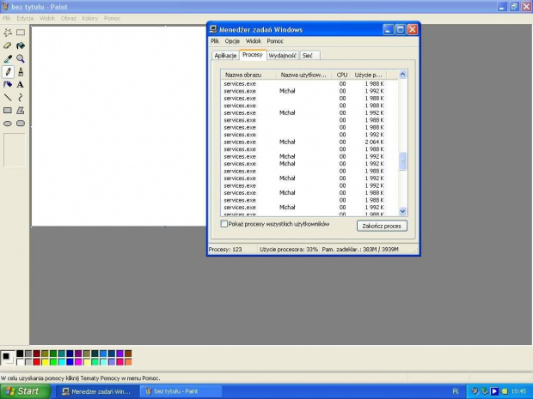
Task: Pick black color from palette
Action: 20,354
